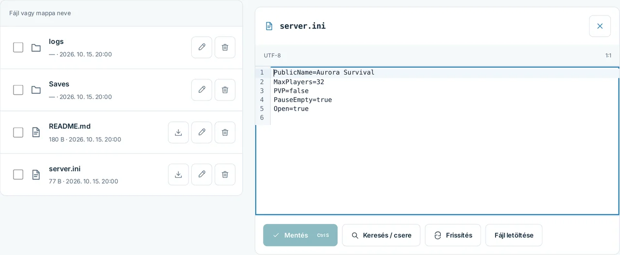The height and width of the screenshot is (255, 620).
Task: Open server.ini editor via pencil icon
Action: [201, 174]
